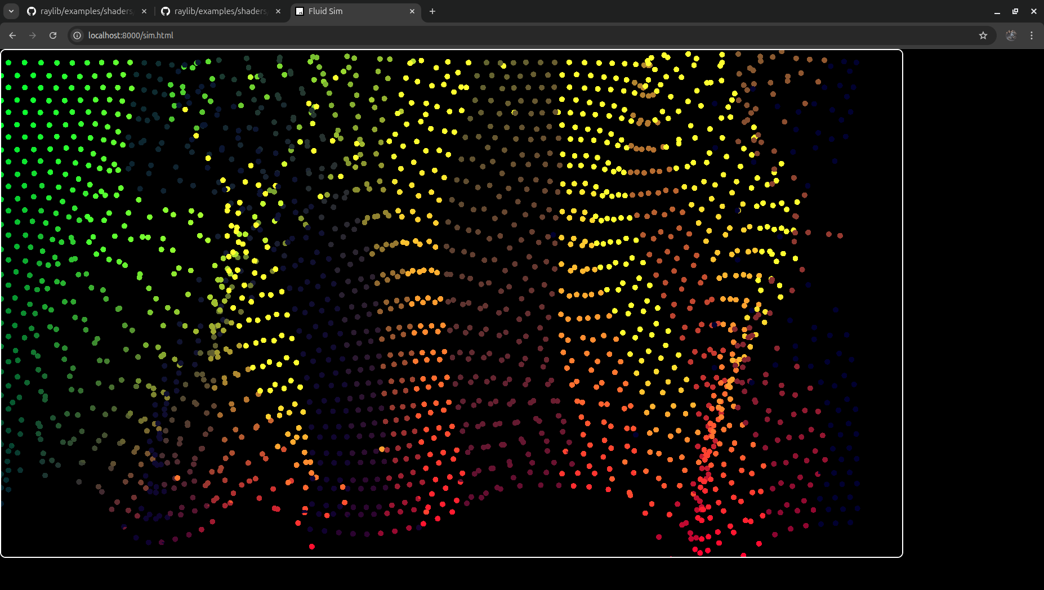Close the first raylib/examples/shaders tab
This screenshot has width=1044, height=590.
point(144,11)
